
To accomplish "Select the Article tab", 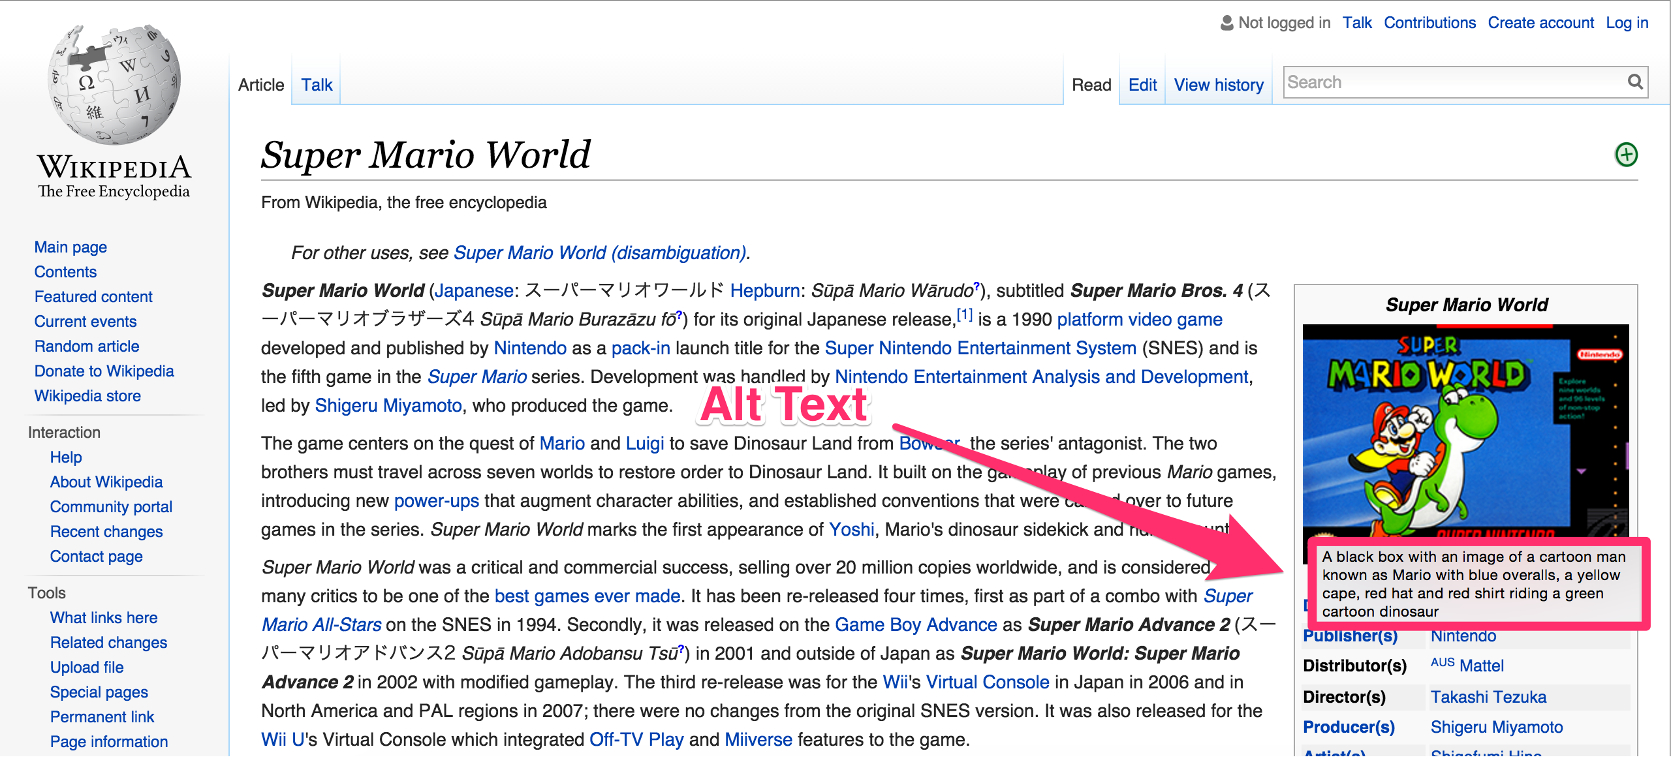I will coord(261,85).
